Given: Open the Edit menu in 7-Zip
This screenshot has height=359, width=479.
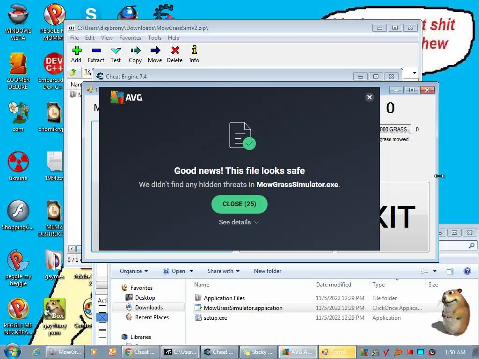Looking at the screenshot, I should pos(89,38).
